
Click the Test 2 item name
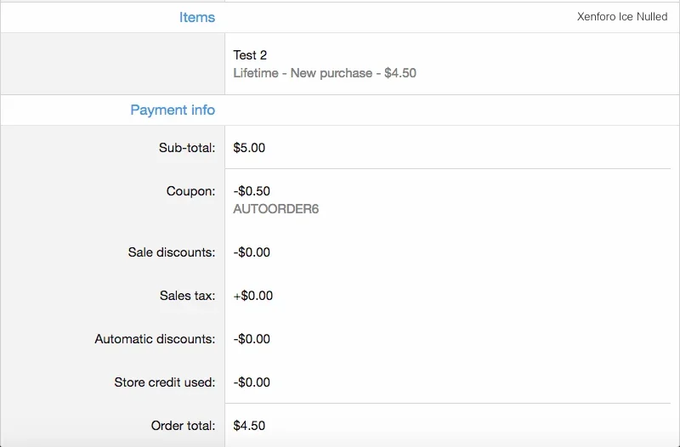click(x=250, y=55)
